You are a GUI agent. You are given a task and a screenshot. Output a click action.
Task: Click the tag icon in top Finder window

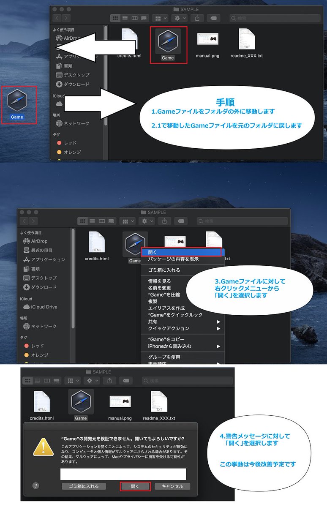[x=213, y=18]
